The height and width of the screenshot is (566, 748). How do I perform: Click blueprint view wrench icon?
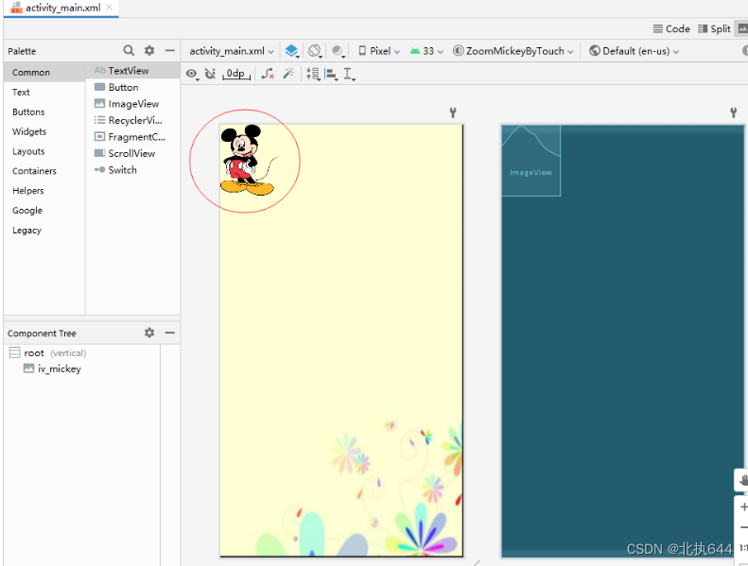pyautogui.click(x=734, y=112)
